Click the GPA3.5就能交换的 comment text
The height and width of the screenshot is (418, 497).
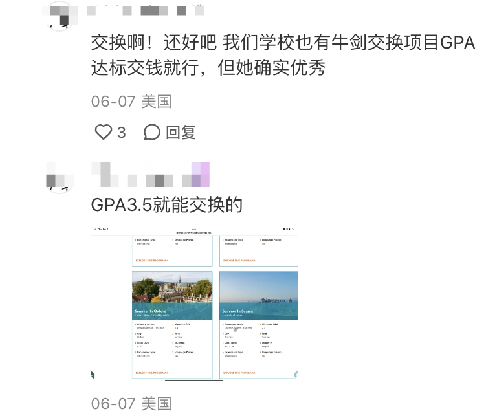[167, 204]
